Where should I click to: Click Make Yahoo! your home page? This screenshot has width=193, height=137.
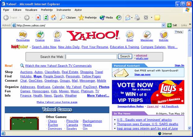tap(57, 102)
